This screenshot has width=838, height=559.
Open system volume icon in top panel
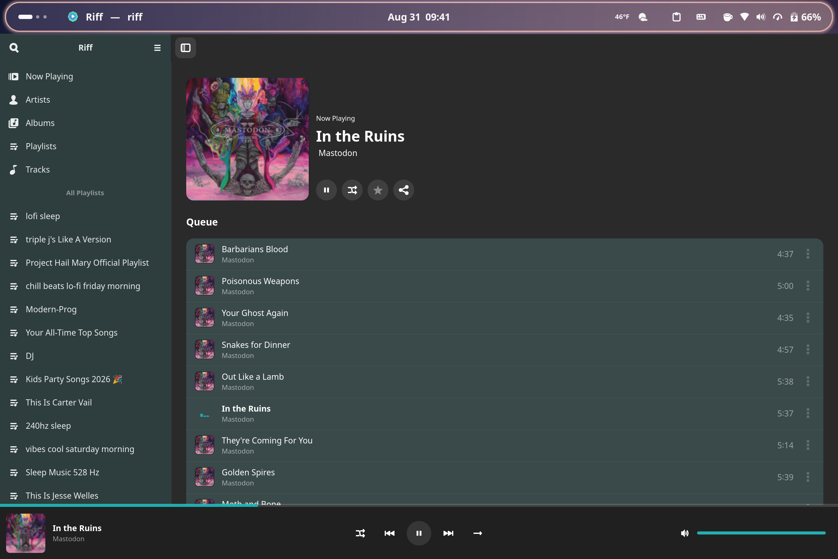[761, 17]
